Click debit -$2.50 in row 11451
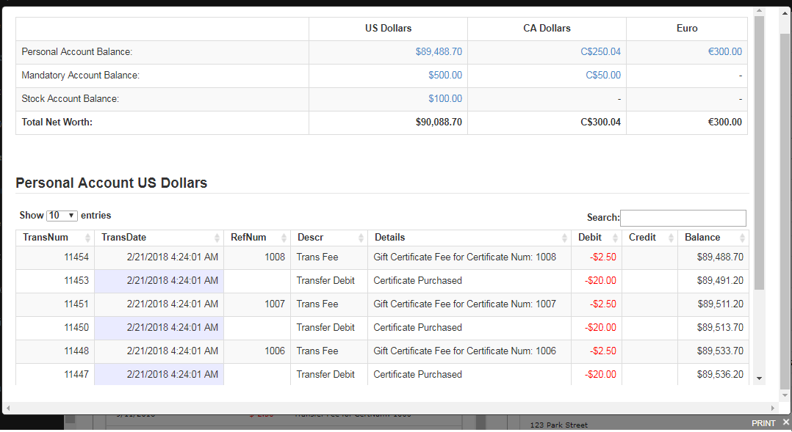 pos(602,304)
